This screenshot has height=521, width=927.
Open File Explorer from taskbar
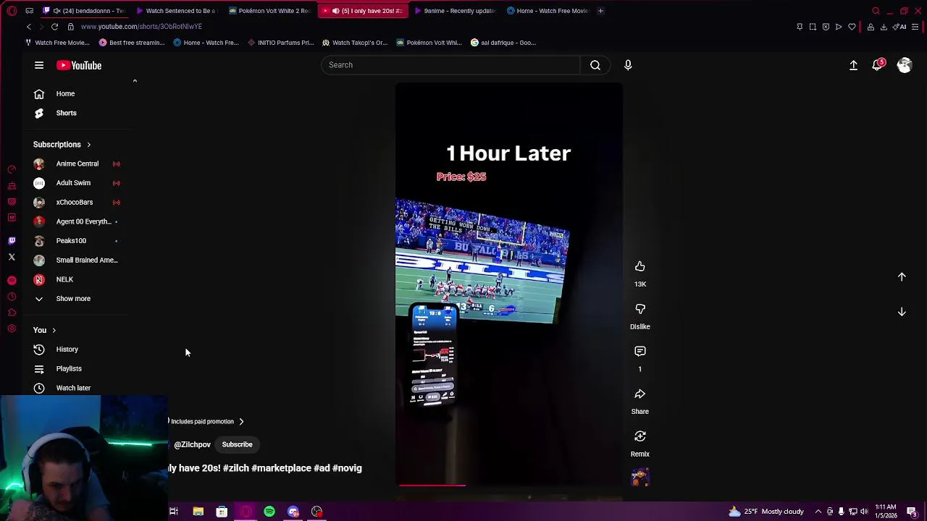pyautogui.click(x=198, y=512)
